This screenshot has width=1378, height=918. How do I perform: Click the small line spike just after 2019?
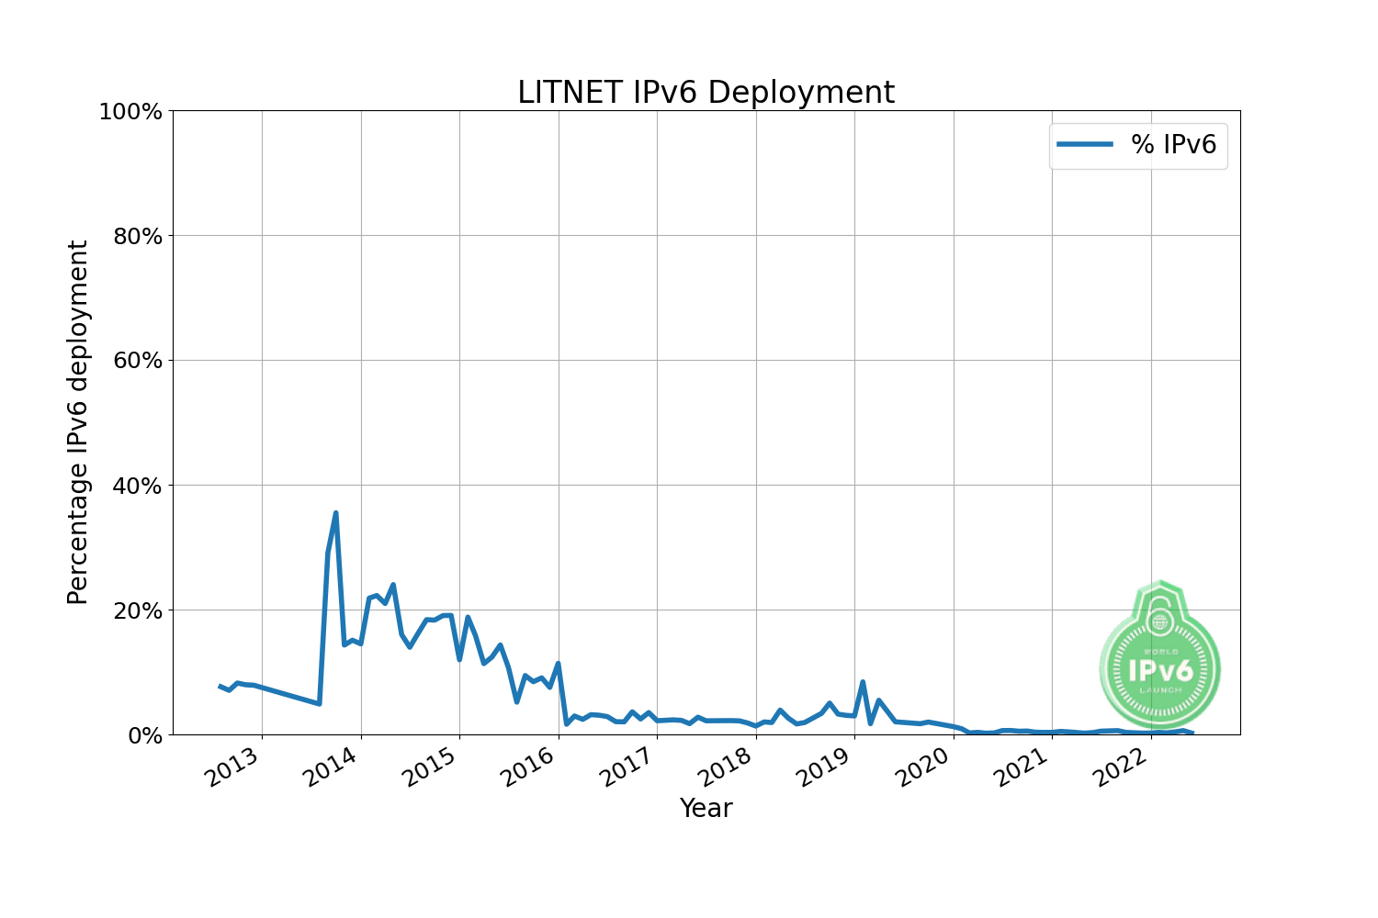(862, 682)
